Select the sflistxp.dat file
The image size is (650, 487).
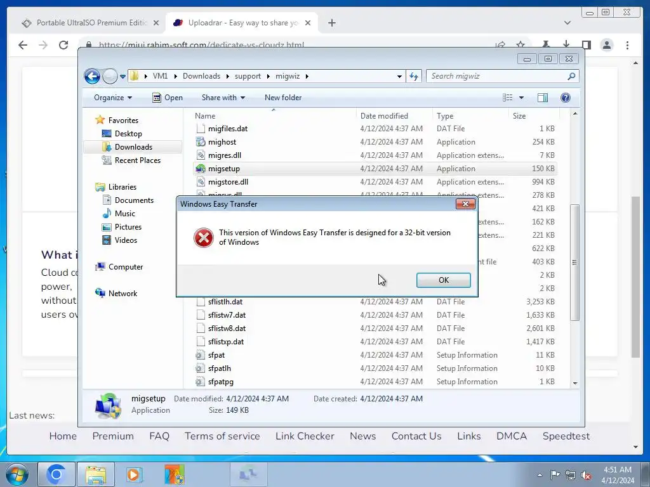pos(226,342)
